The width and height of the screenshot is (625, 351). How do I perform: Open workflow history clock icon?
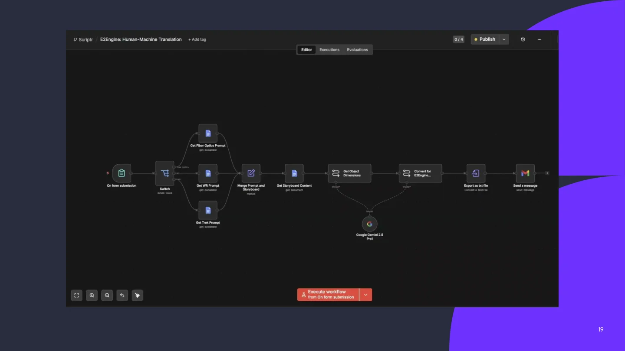coord(523,39)
